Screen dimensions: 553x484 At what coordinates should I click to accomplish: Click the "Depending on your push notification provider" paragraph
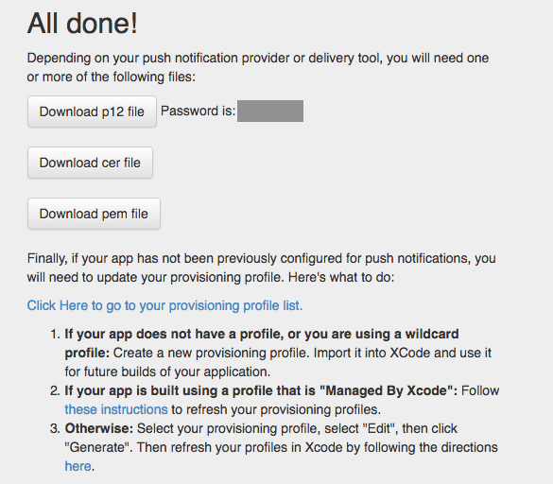[258, 67]
